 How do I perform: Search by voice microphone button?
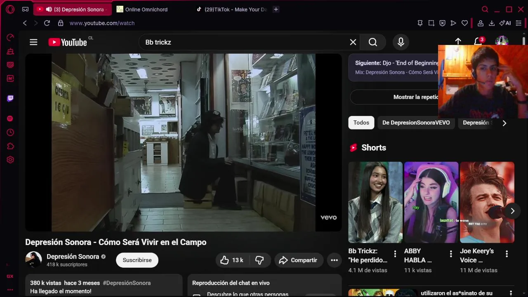401,42
